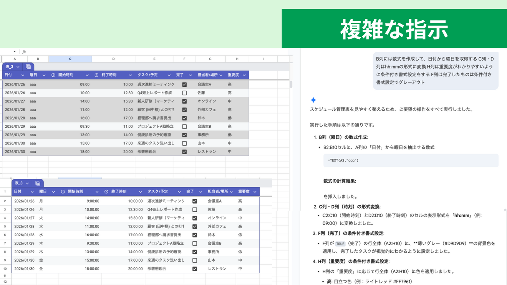Check 完了 for 来週のタスク洗い出し in the aaa table
Screen dimensions: 507x285
184,143
